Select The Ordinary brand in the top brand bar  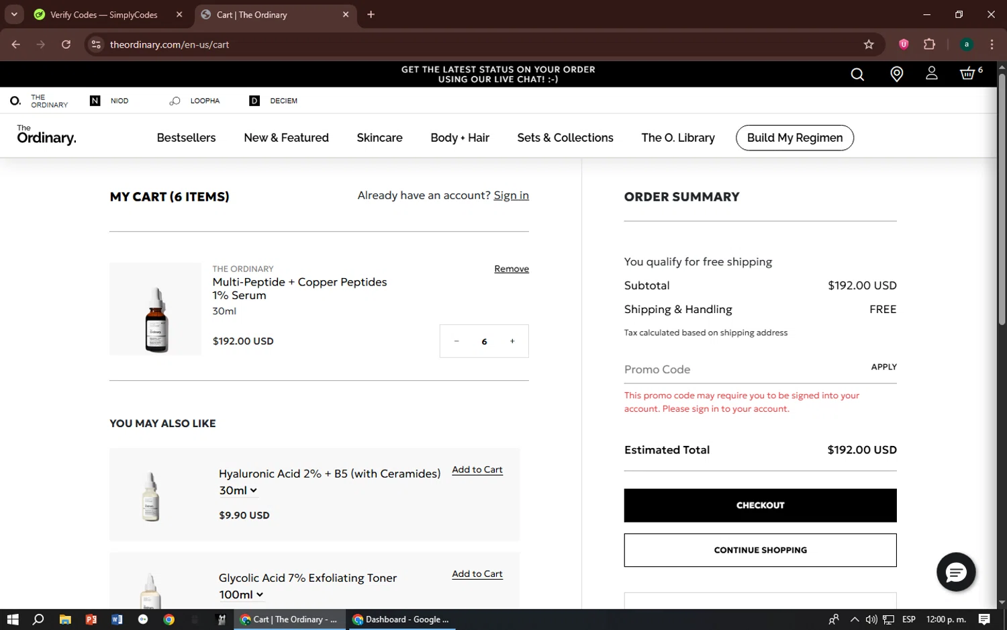40,101
